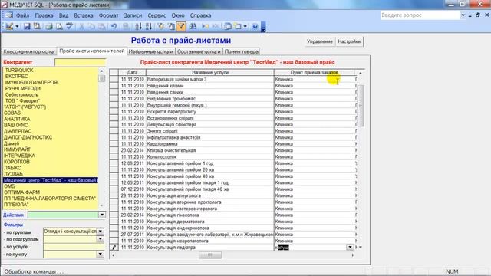
Task: Click the Paste toolbar icon
Action: (102, 27)
